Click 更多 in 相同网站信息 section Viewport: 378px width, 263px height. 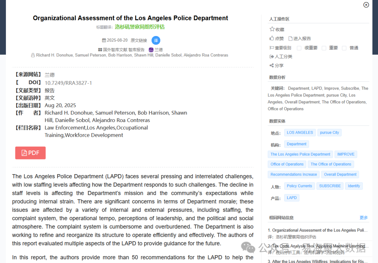click(x=364, y=218)
